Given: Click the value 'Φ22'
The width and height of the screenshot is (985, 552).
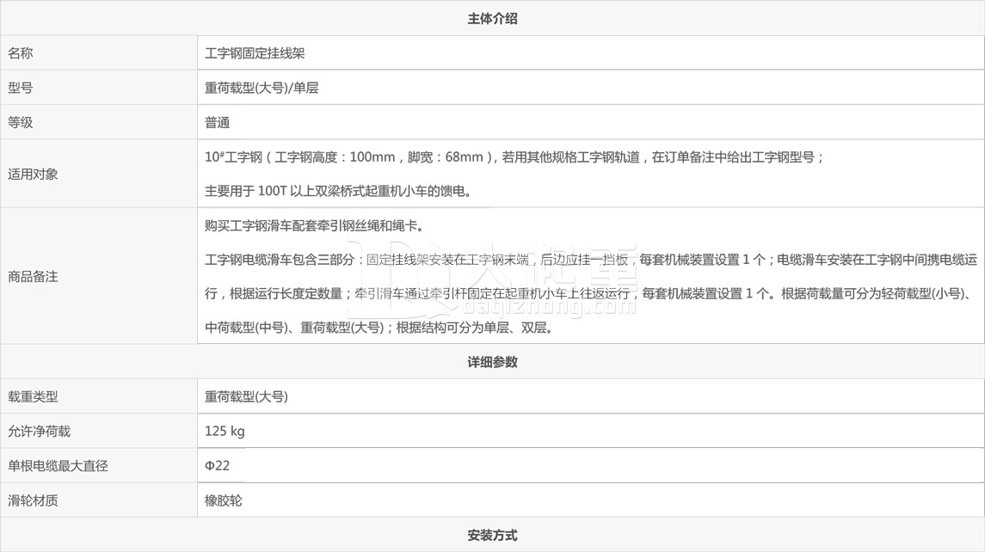Looking at the screenshot, I should click(218, 465).
